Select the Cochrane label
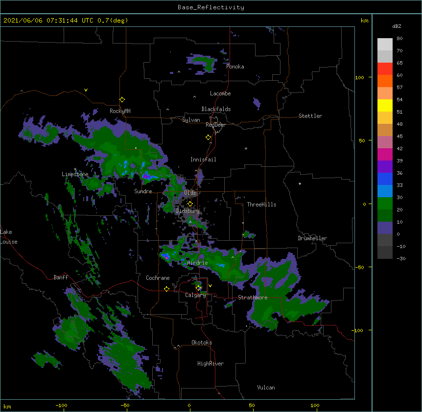This screenshot has height=412, width=422. click(158, 278)
